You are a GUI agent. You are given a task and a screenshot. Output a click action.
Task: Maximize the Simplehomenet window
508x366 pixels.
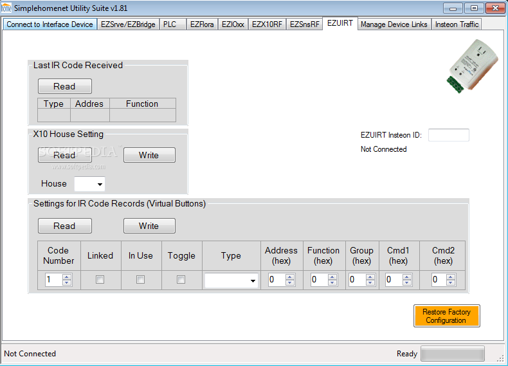tap(474, 8)
